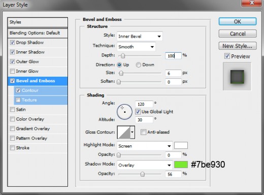
Task: Uncheck the Inner Shadow effect
Action: click(12, 52)
